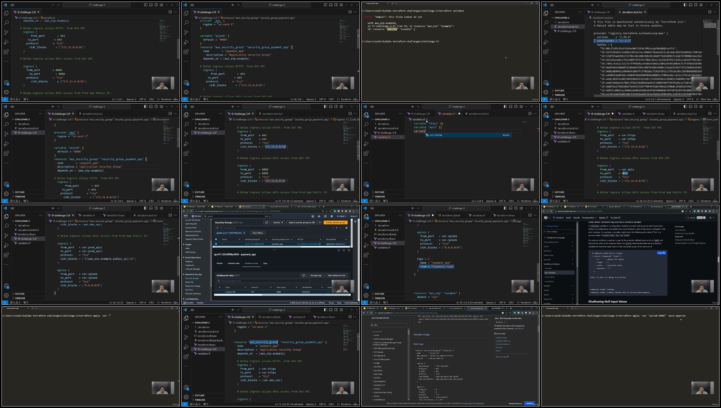
Task: Open N. Virginia region dropdown in AWS
Action: click(x=342, y=216)
